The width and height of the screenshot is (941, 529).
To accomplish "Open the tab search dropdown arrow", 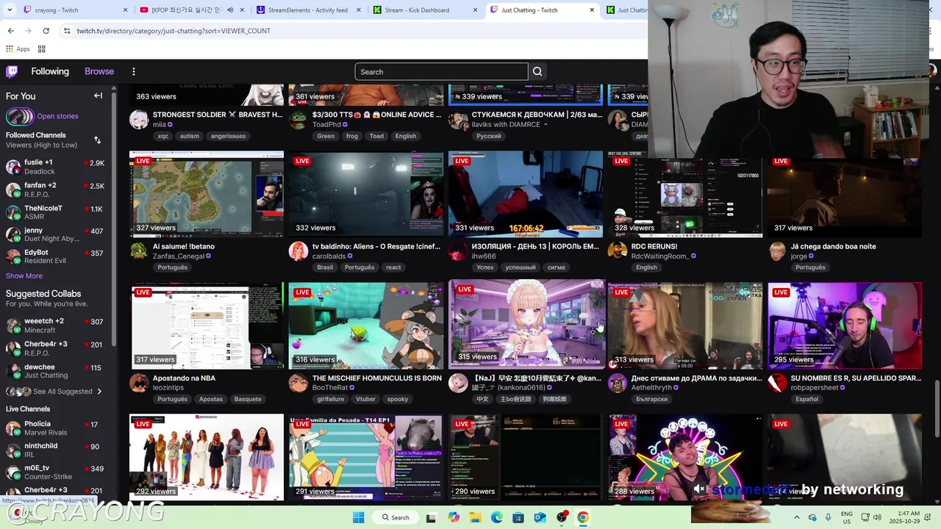I will pyautogui.click(x=10, y=10).
